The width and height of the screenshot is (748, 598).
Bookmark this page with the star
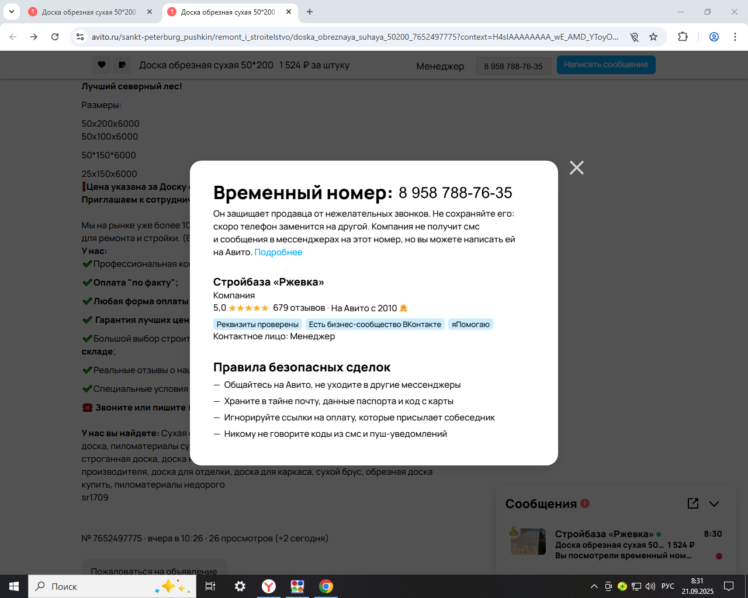pos(653,37)
